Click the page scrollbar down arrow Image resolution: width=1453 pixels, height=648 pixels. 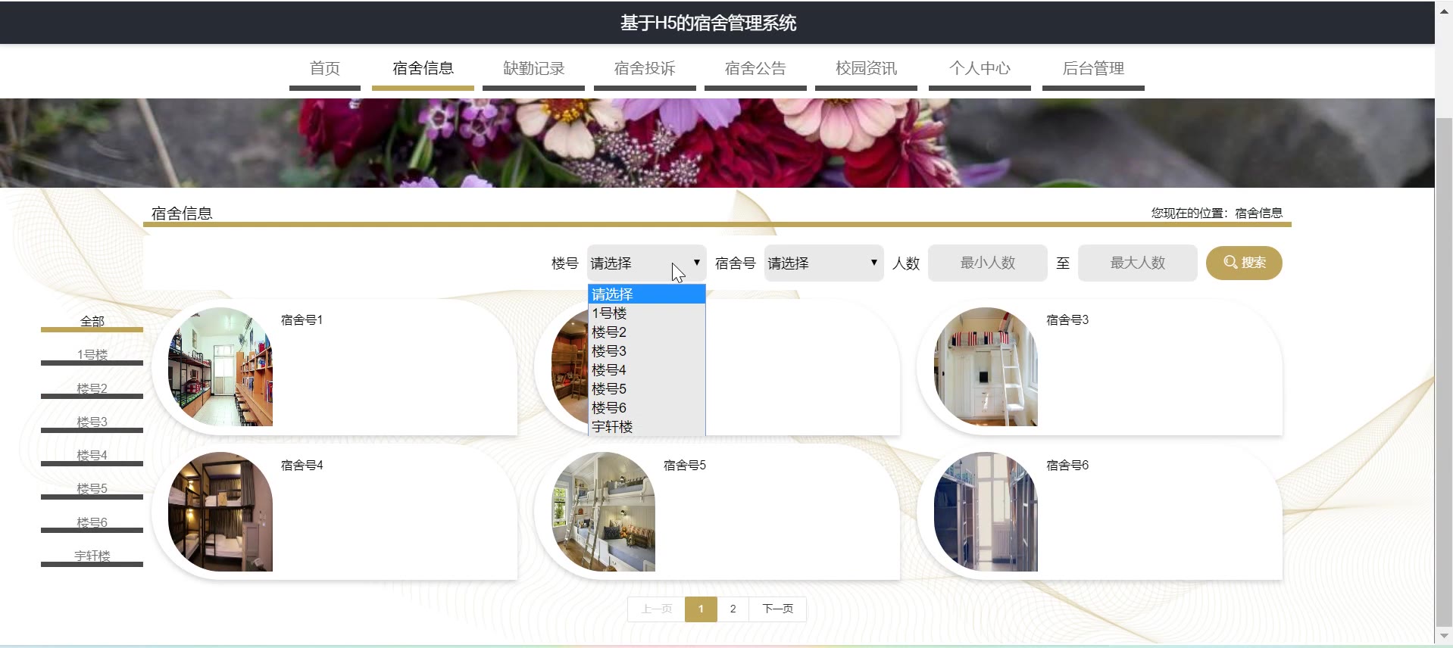pos(1444,637)
